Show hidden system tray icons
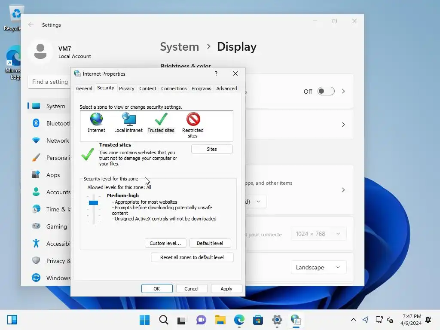Screen dimensions: 440x330 354,320
